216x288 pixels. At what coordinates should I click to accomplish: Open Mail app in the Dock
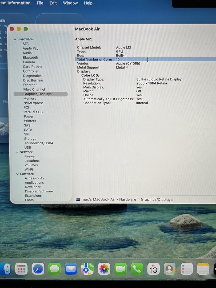pyautogui.click(x=71, y=269)
